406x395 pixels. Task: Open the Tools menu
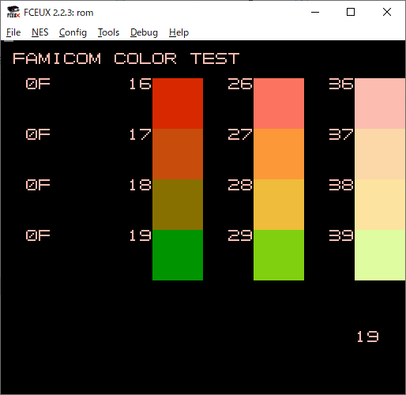click(x=108, y=32)
